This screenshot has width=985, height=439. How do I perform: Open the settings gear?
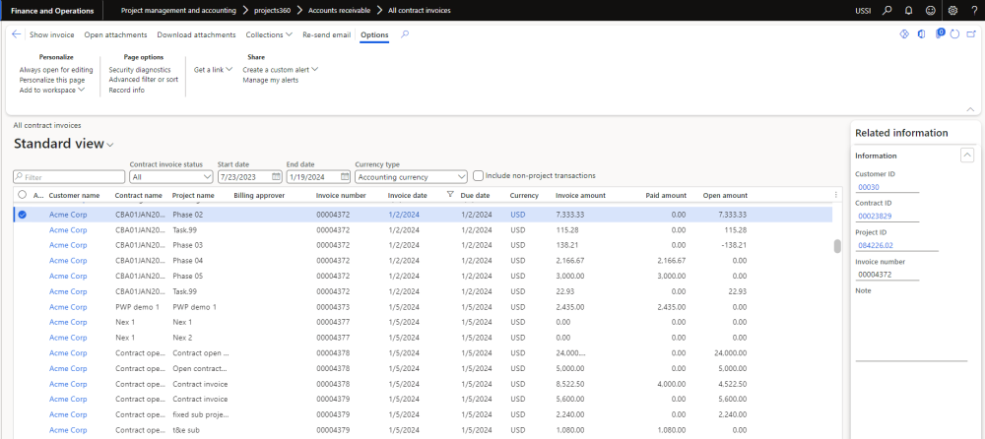pyautogui.click(x=952, y=10)
